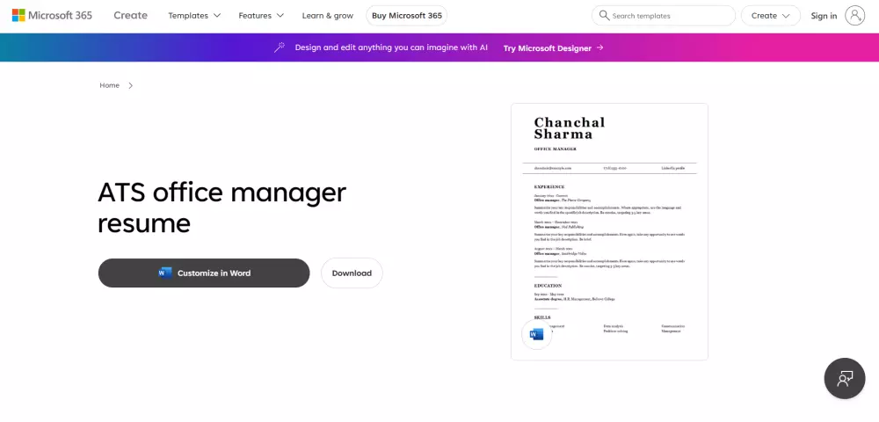Open the Create dropdown button
This screenshot has width=879, height=422.
click(770, 16)
